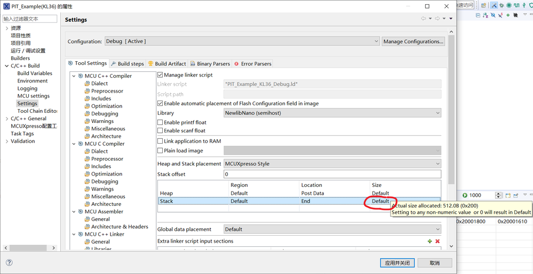Click the Stack offset input field
The height and width of the screenshot is (274, 533).
point(332,174)
